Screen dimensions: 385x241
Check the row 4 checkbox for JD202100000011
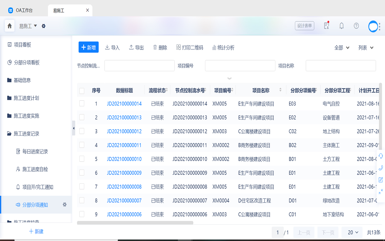[x=82, y=145]
